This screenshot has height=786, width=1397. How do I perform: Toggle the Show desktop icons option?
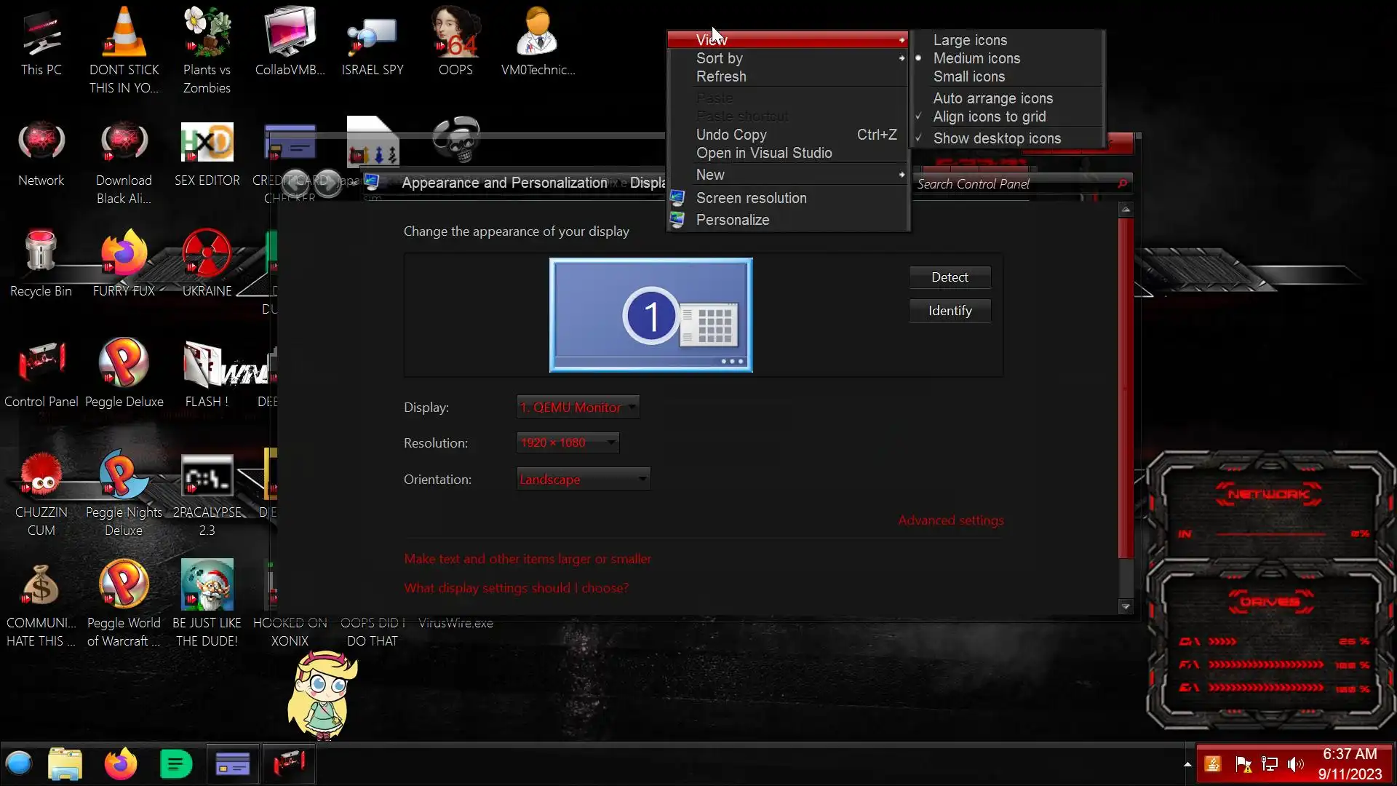click(x=996, y=138)
